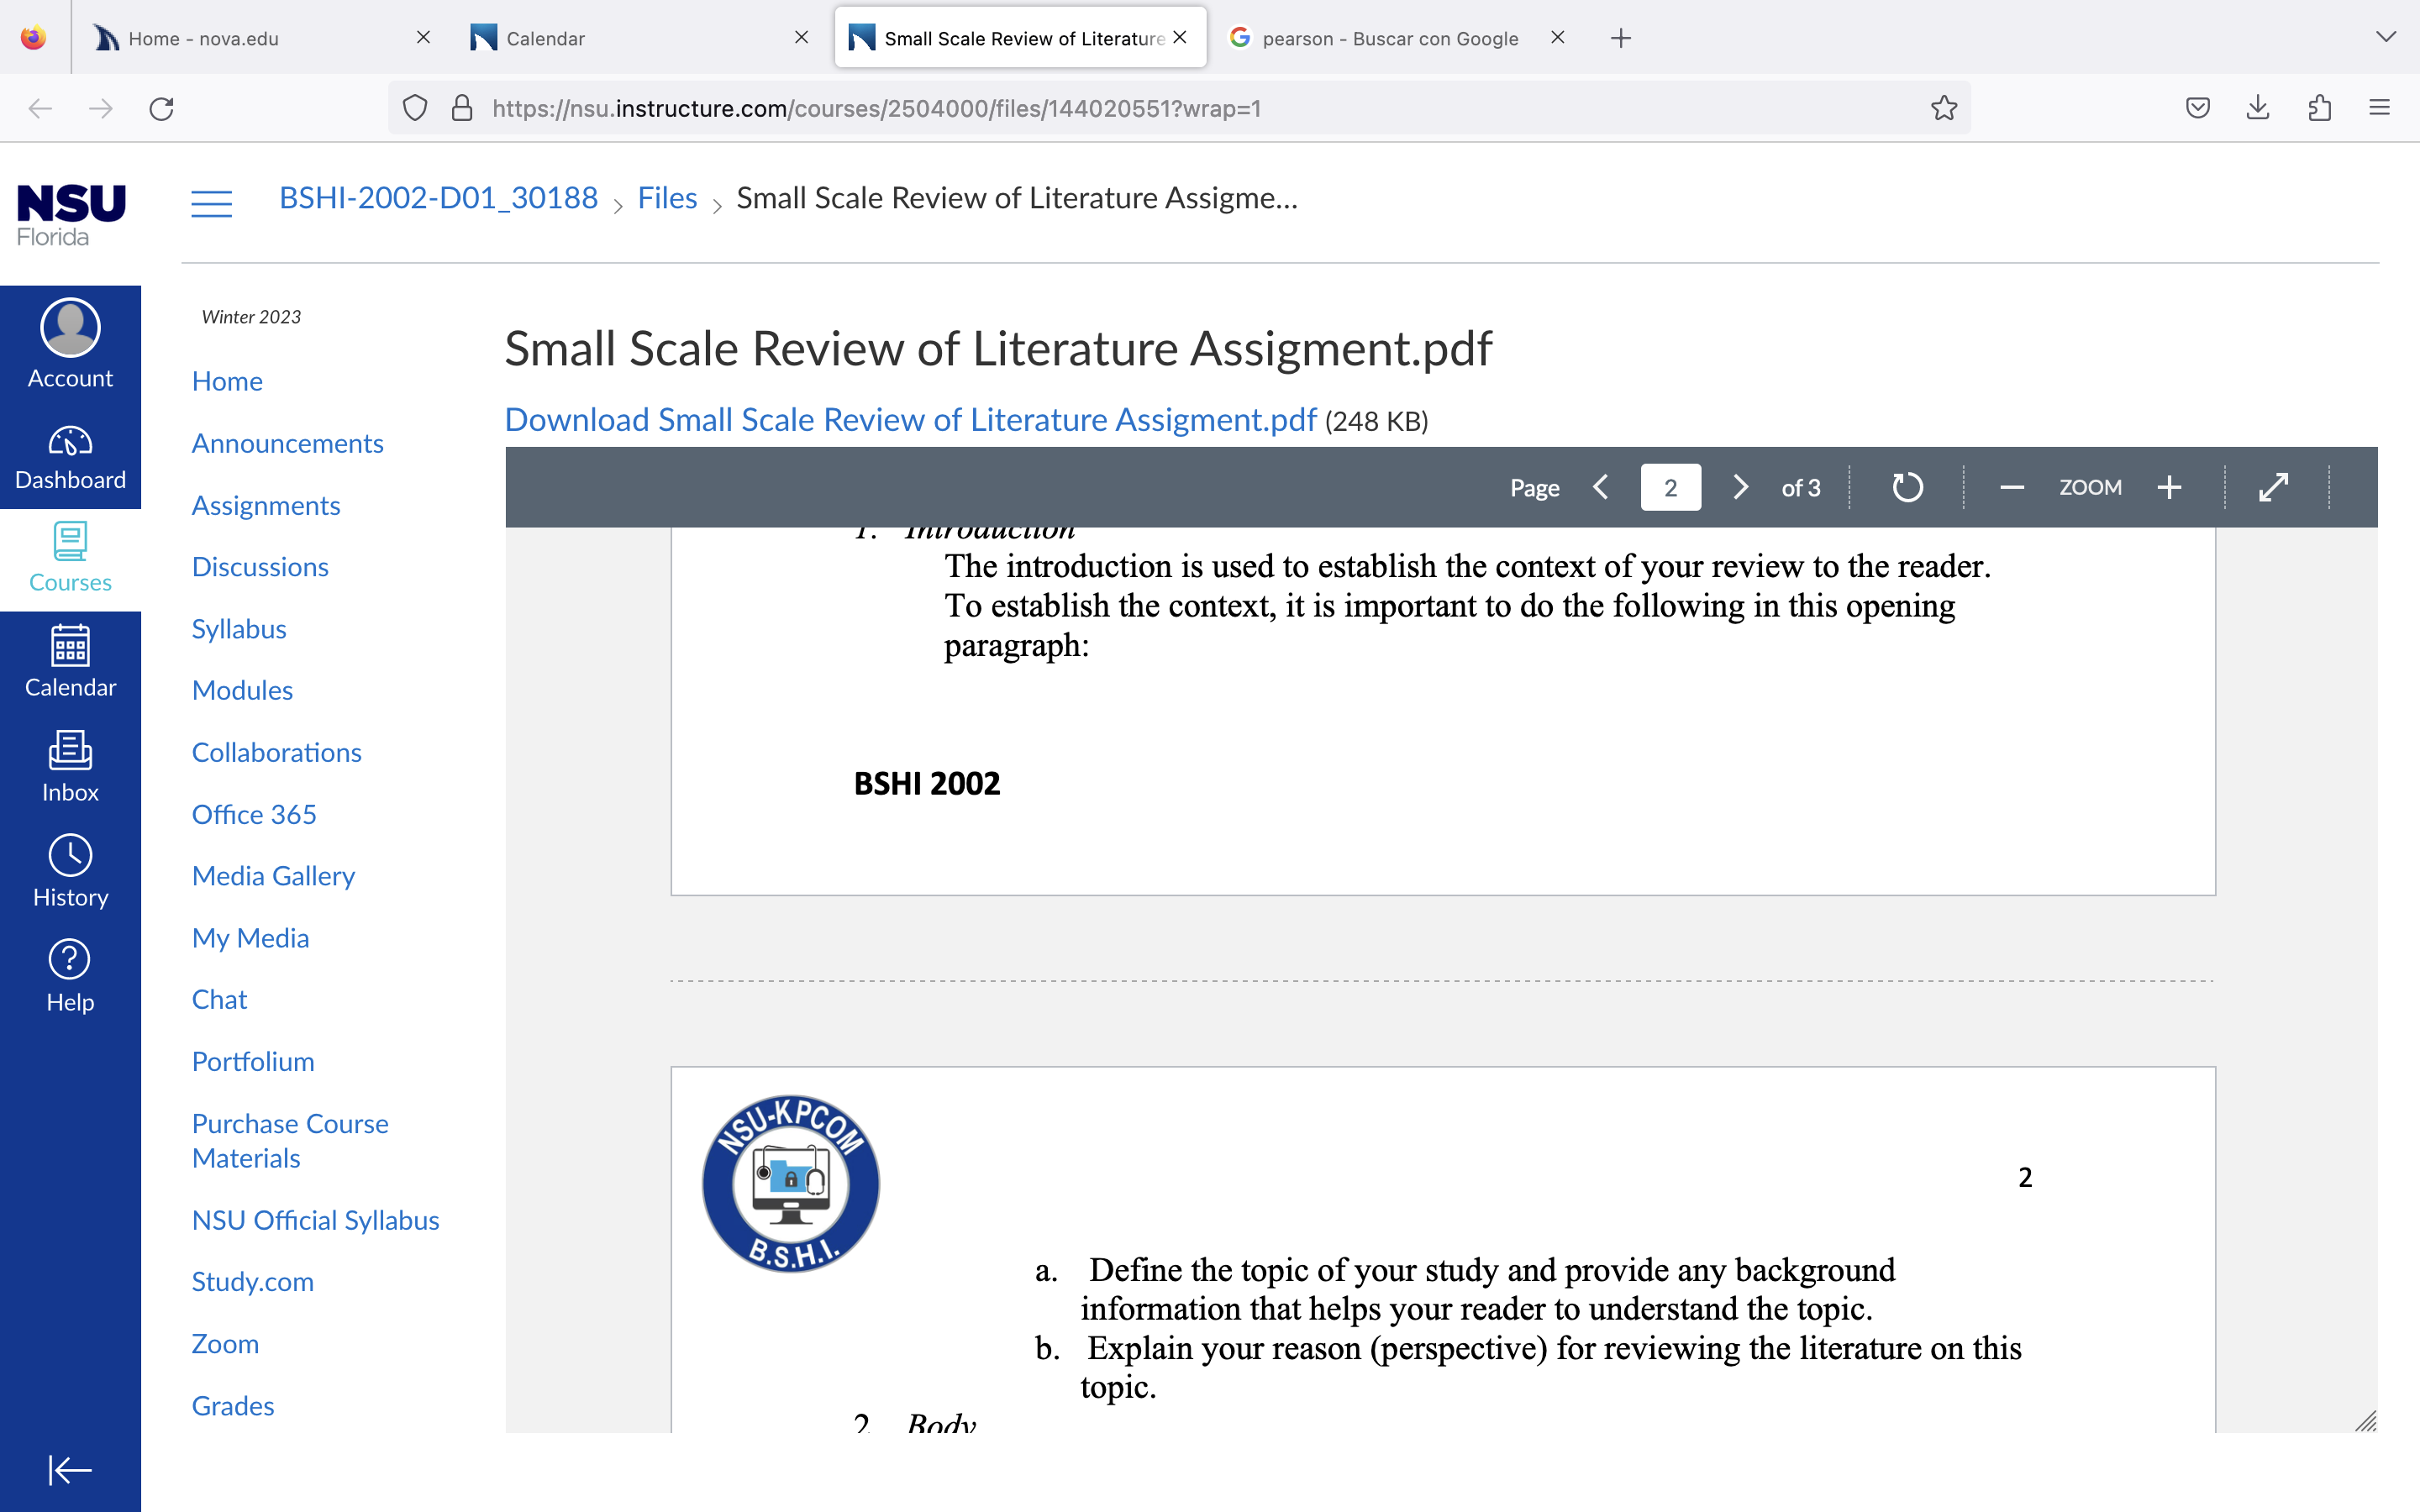Click the NSU Florida logo
Viewport: 2420px width, 1512px height.
[x=70, y=214]
